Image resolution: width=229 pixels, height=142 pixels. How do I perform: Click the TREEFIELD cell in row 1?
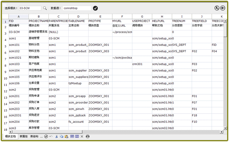click(202, 21)
